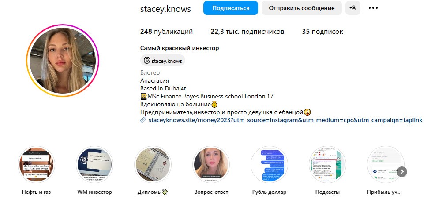The width and height of the screenshot is (431, 199).
Task: Click the 248 публикаций counter
Action: coord(167,32)
